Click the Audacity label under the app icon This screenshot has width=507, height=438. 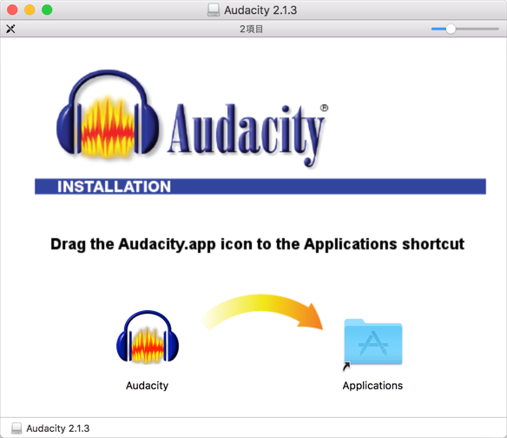[x=147, y=386]
